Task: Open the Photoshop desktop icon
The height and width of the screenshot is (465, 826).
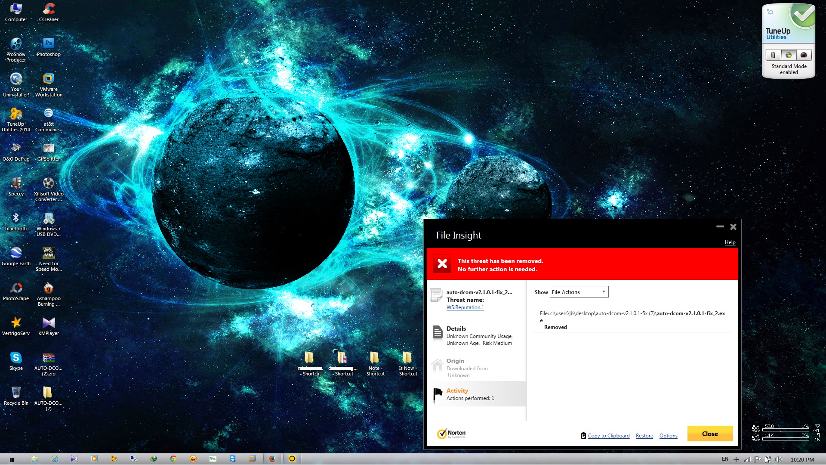Action: pyautogui.click(x=49, y=47)
